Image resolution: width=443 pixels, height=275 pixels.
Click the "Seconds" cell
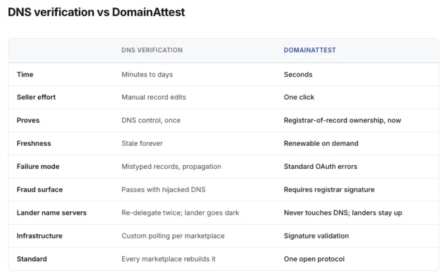(298, 75)
